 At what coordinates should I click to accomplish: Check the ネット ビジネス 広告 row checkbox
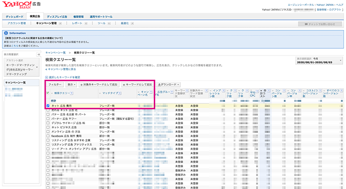point(48,127)
